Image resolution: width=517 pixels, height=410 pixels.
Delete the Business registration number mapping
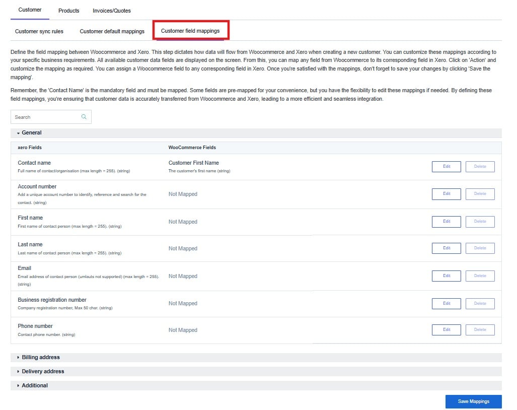coord(480,303)
